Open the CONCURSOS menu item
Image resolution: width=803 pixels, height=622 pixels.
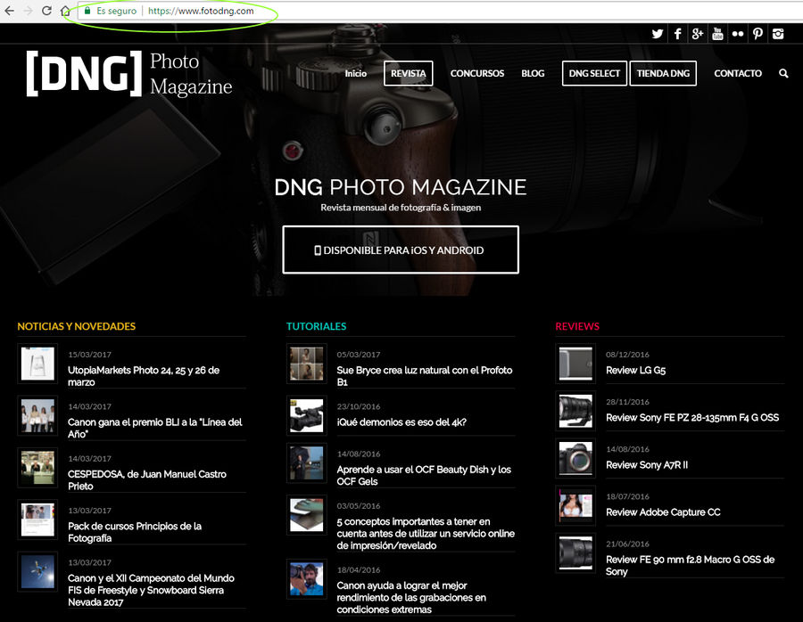click(477, 74)
